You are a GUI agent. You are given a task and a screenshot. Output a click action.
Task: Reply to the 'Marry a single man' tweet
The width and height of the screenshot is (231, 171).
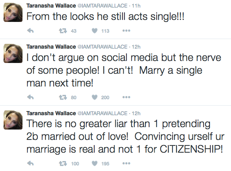coord(31,97)
